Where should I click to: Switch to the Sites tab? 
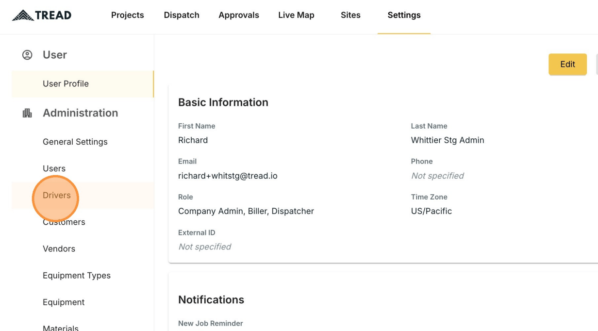pyautogui.click(x=350, y=15)
